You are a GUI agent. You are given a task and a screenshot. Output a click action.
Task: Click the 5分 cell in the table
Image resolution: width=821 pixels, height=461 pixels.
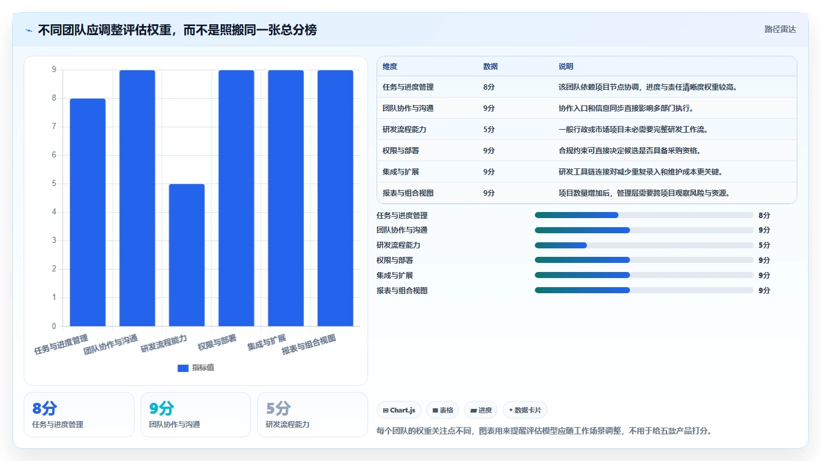click(x=489, y=130)
